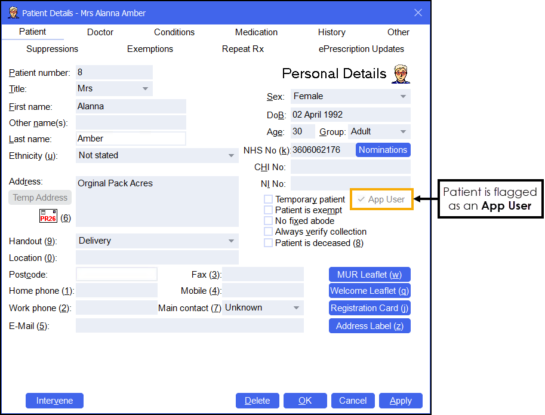545x415 pixels.
Task: Close the Patient Details window
Action: 418,13
